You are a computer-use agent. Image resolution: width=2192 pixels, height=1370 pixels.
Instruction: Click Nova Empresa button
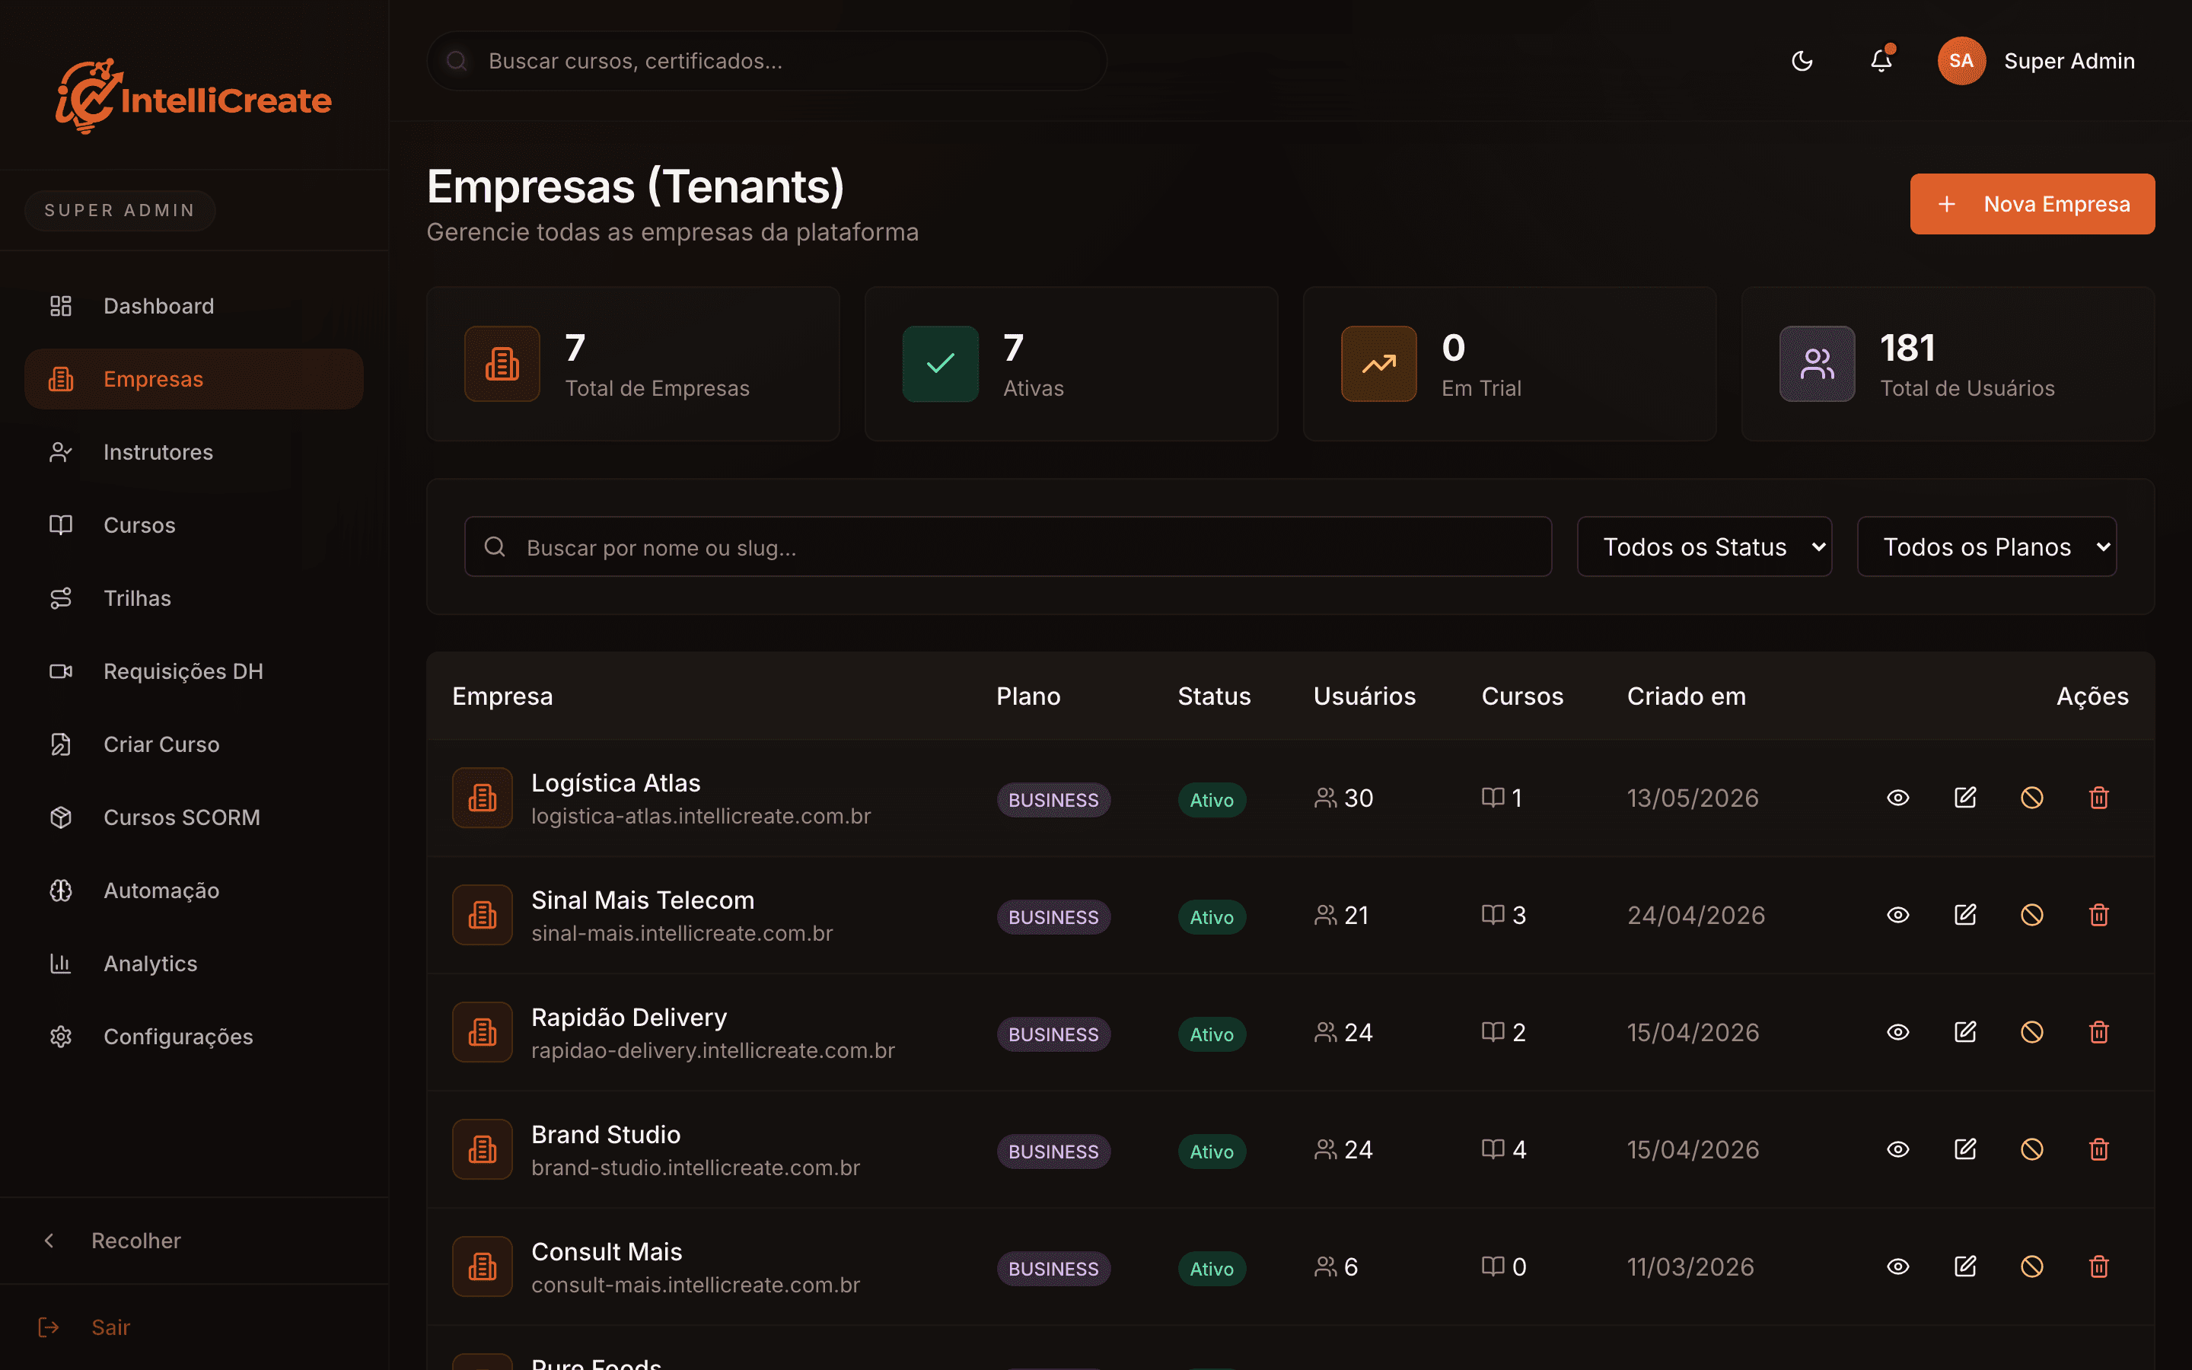pyautogui.click(x=2031, y=204)
